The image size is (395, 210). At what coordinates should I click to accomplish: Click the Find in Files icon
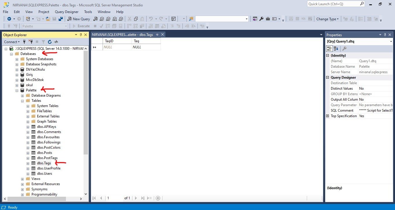191,19
